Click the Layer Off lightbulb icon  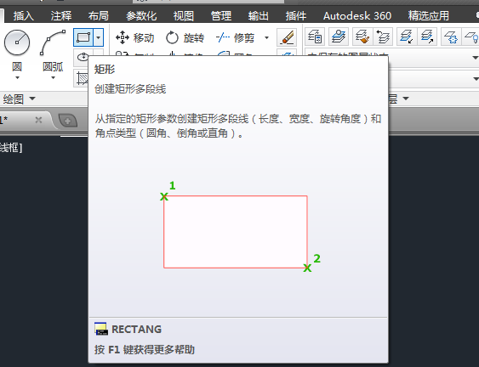pos(471,37)
